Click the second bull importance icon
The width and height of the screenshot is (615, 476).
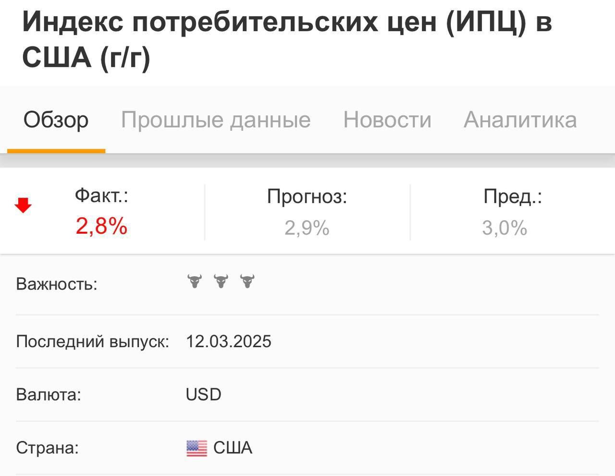pos(221,281)
